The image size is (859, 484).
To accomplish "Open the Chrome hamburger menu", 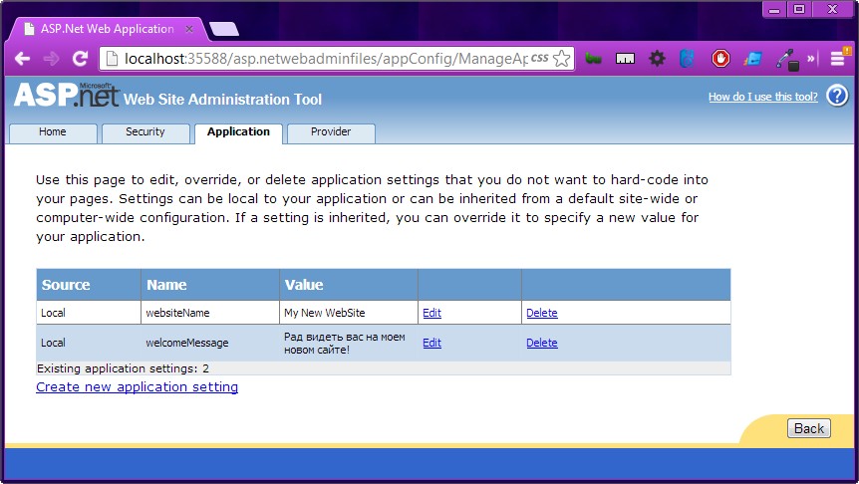I will (838, 58).
